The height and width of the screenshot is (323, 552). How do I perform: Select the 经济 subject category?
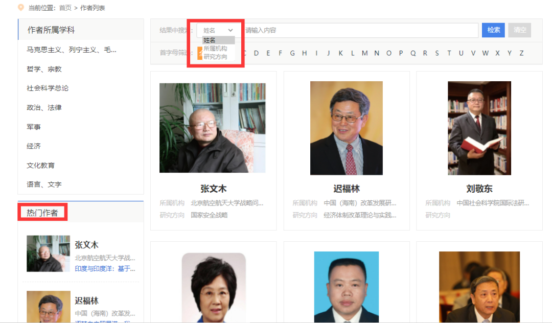33,146
